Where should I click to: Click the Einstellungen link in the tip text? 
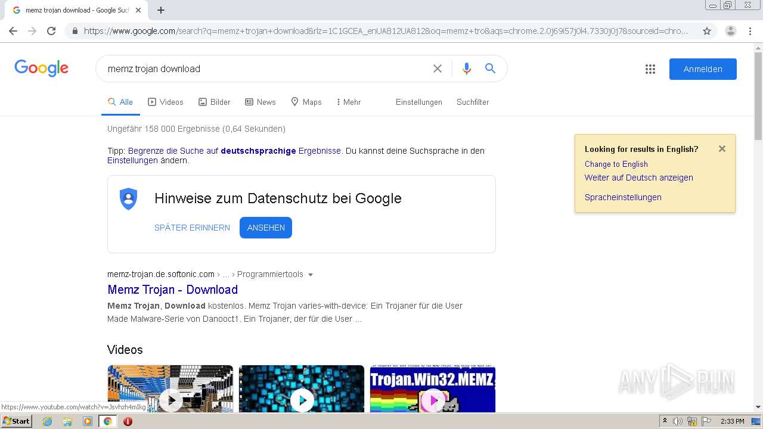click(132, 160)
